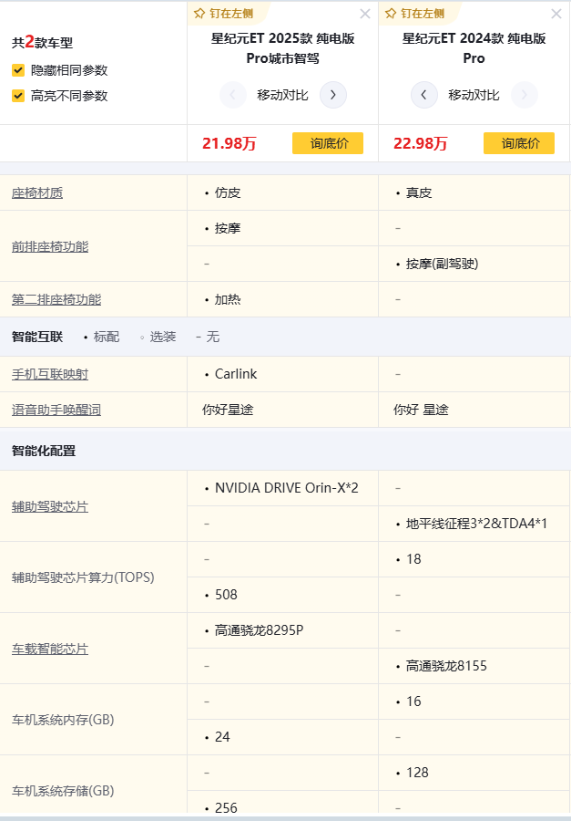Pin the 2025 model to left

click(x=224, y=14)
